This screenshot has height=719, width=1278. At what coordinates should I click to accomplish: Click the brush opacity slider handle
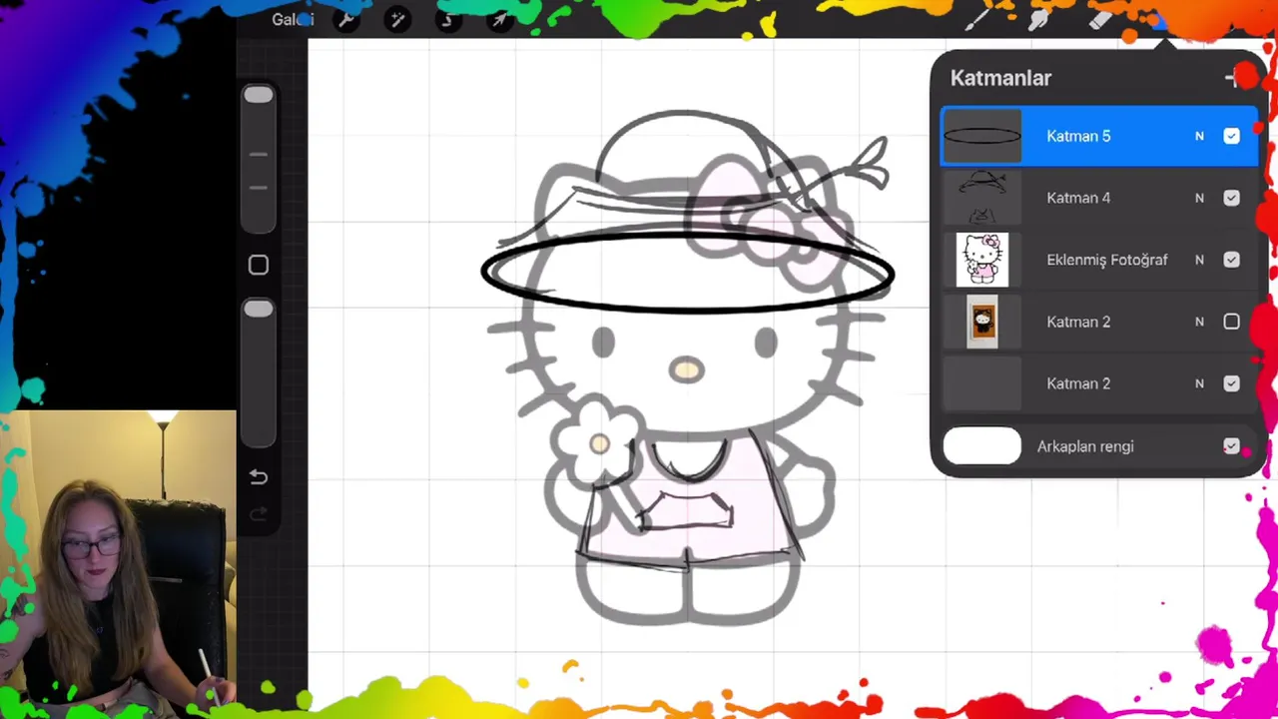[x=259, y=310]
